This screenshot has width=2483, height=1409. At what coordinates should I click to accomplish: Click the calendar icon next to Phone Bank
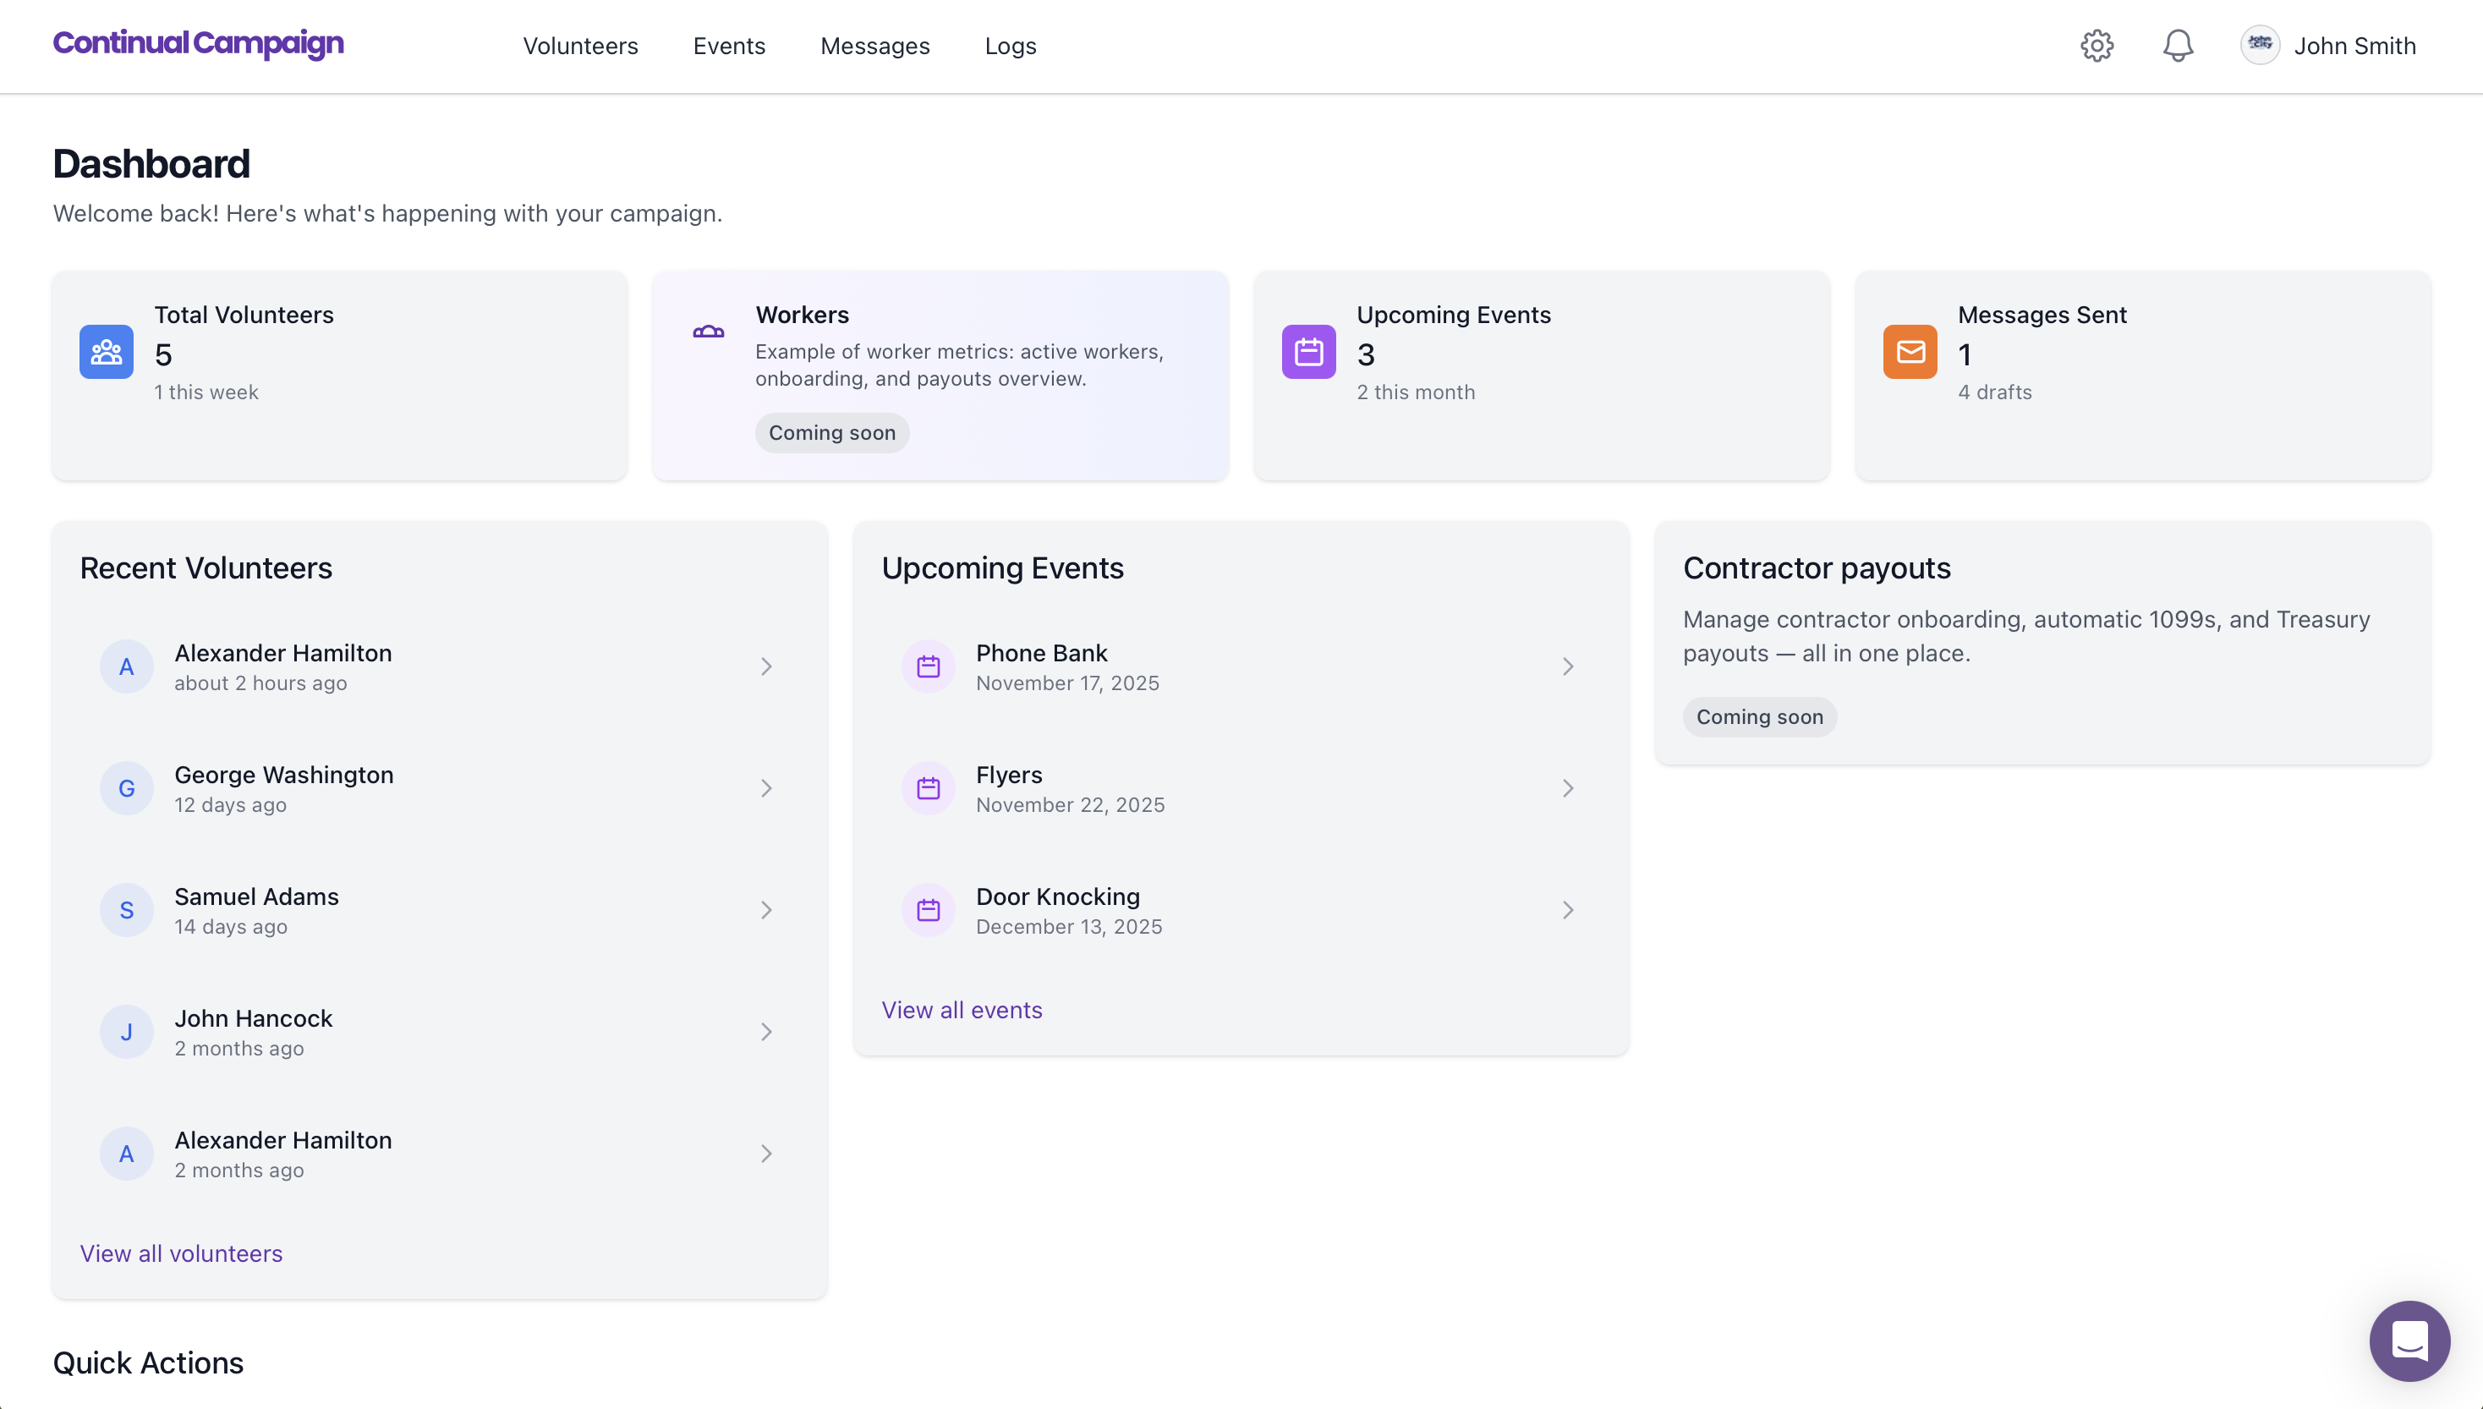point(927,666)
